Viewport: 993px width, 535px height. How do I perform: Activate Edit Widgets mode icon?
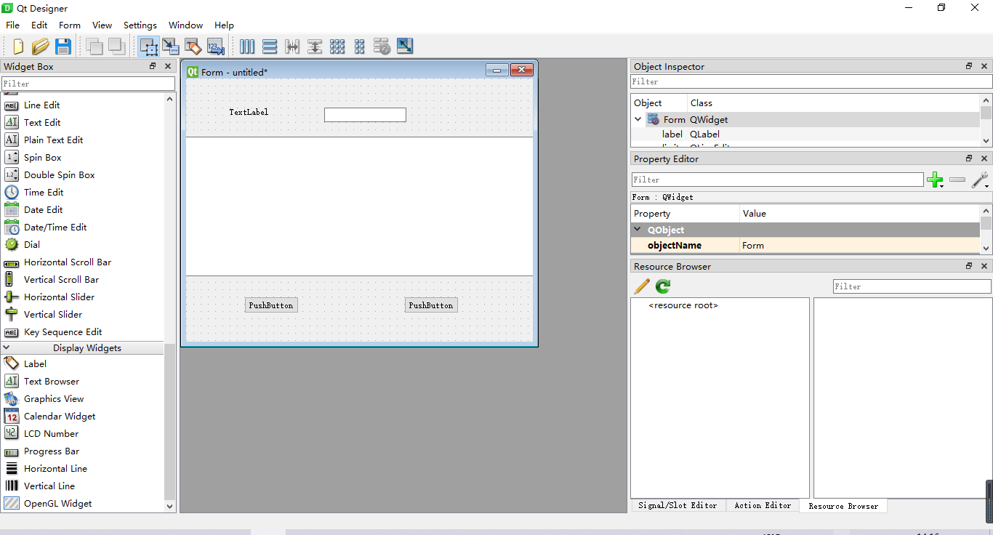(x=149, y=47)
